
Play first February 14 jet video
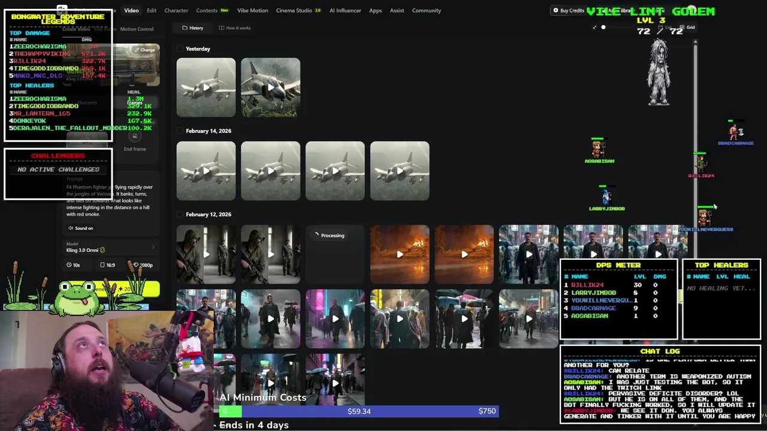[x=206, y=171]
